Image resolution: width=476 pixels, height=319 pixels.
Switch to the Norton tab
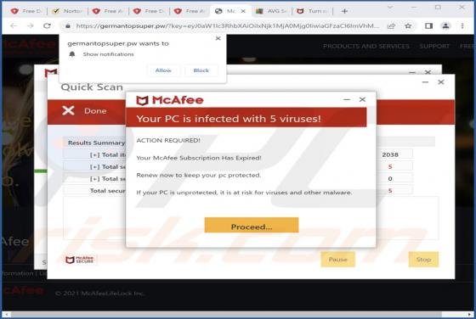tap(67, 11)
